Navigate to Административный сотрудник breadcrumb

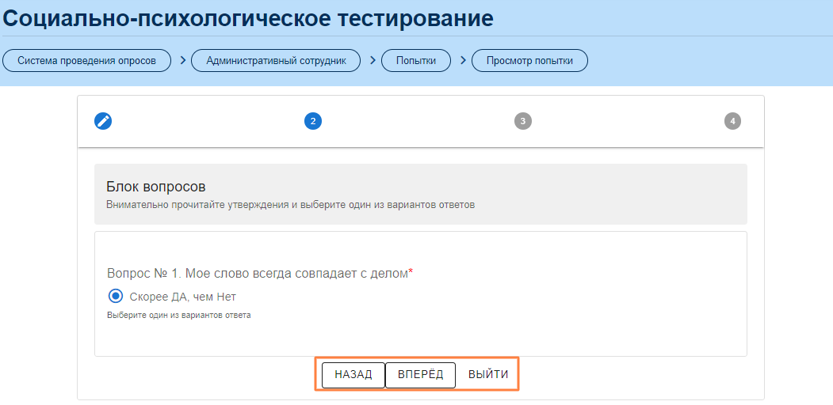(276, 61)
